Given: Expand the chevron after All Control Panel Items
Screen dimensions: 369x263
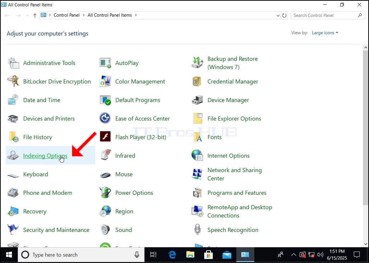Looking at the screenshot, I should (x=136, y=15).
